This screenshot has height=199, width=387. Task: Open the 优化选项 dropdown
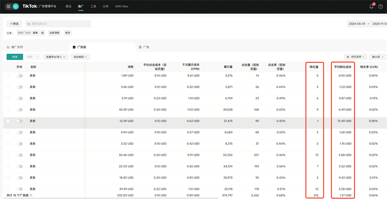click(356, 57)
